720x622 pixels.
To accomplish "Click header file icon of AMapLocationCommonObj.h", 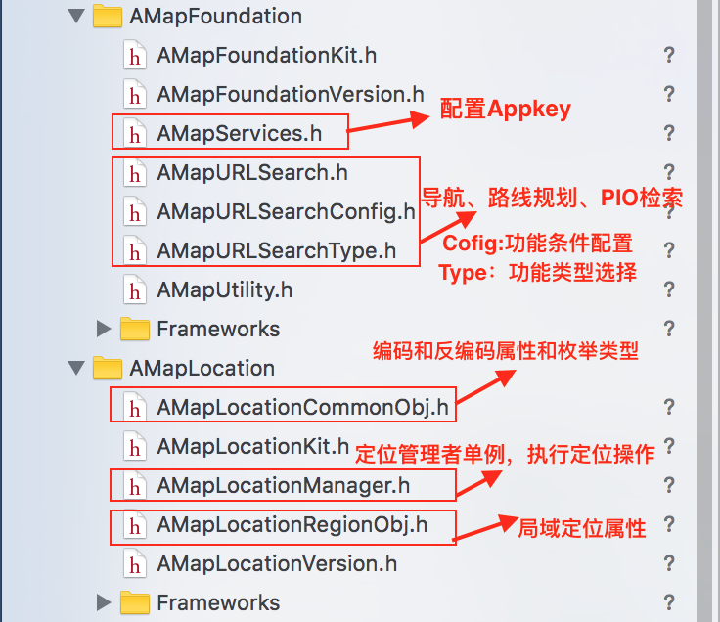I will coord(135,407).
